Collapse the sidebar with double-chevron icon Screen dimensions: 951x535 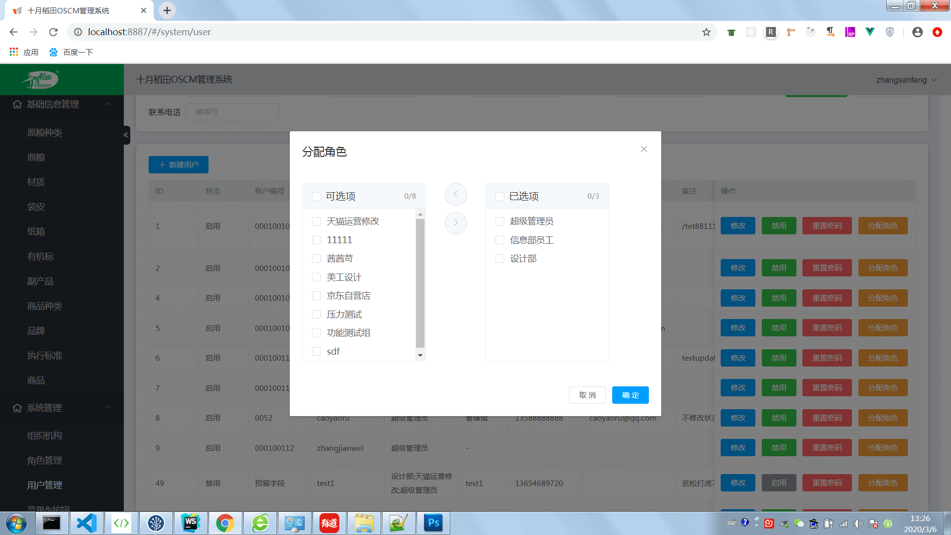pos(126,135)
